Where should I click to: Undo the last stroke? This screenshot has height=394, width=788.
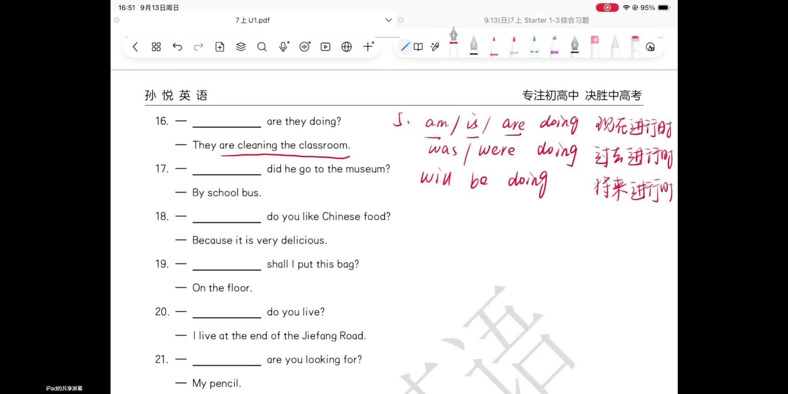coord(177,47)
